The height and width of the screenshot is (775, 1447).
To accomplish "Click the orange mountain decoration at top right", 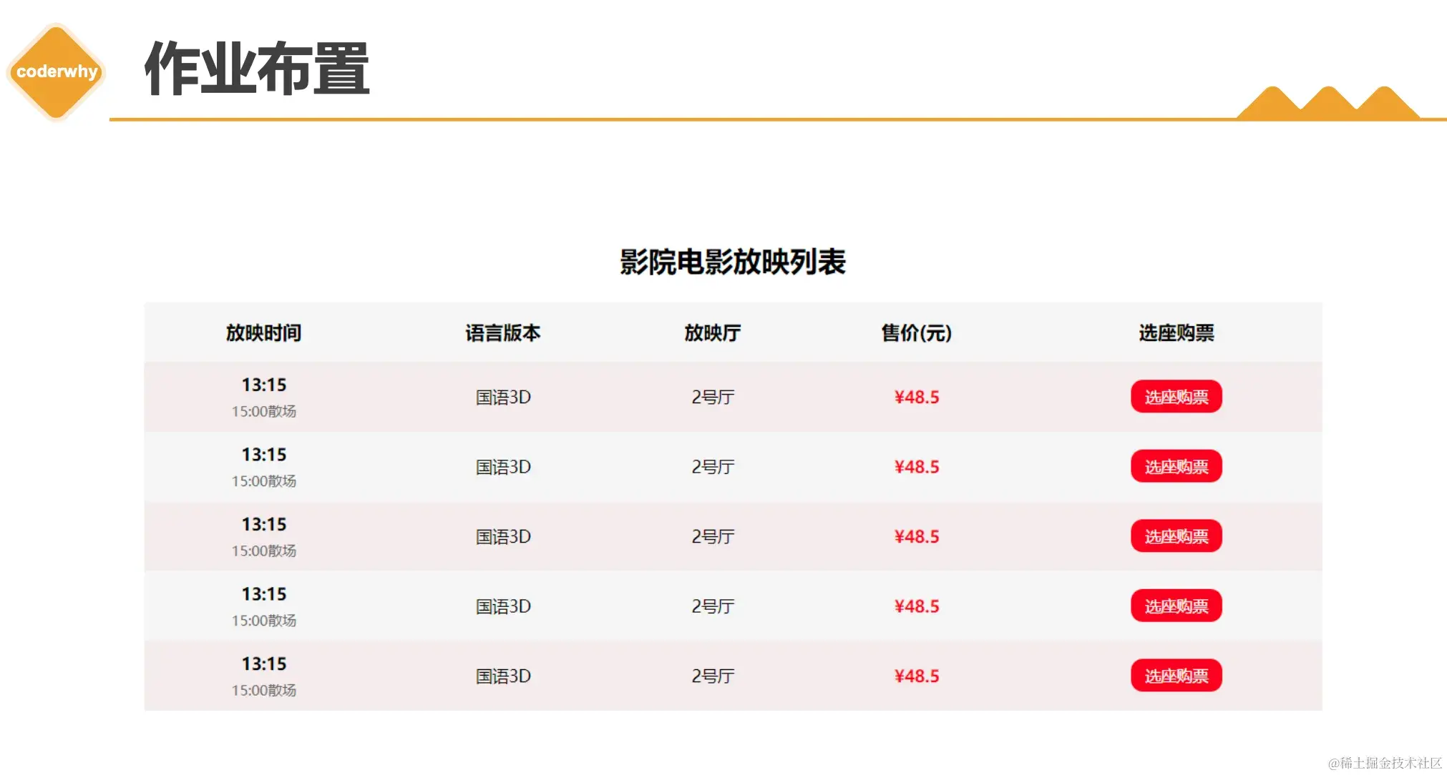I will (1327, 104).
